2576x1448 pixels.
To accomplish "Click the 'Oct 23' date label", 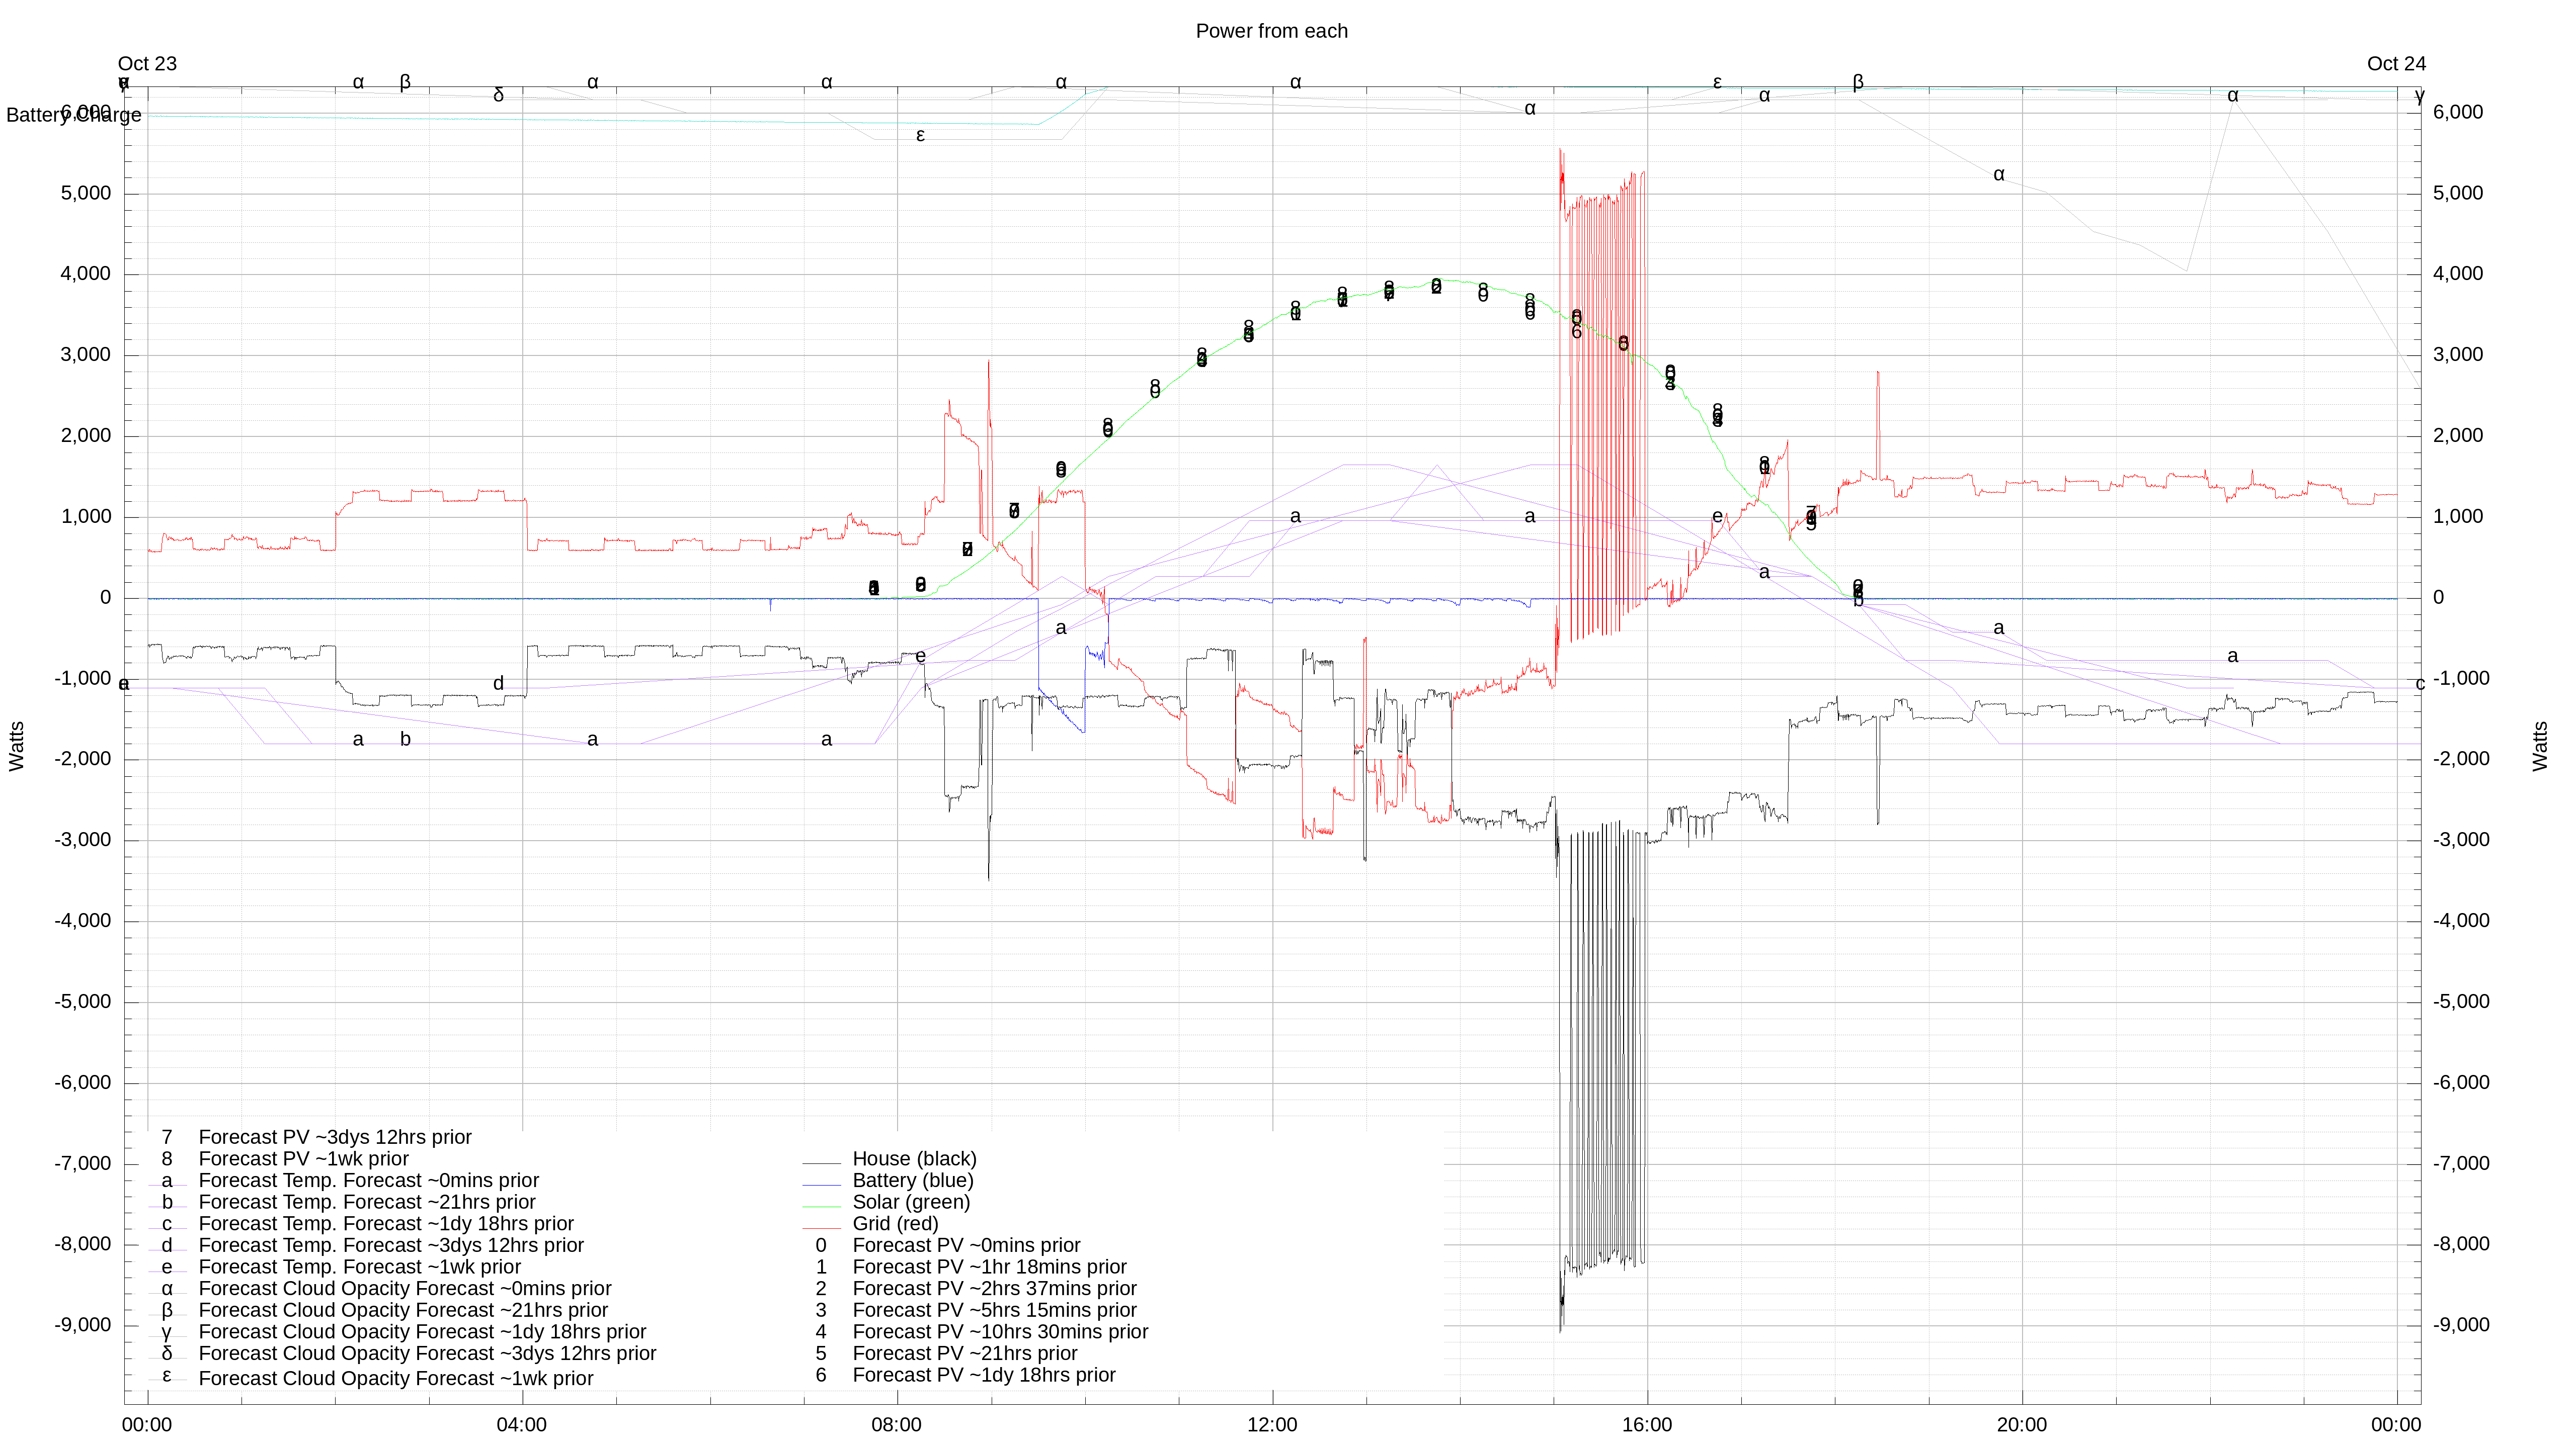I will pyautogui.click(x=147, y=64).
